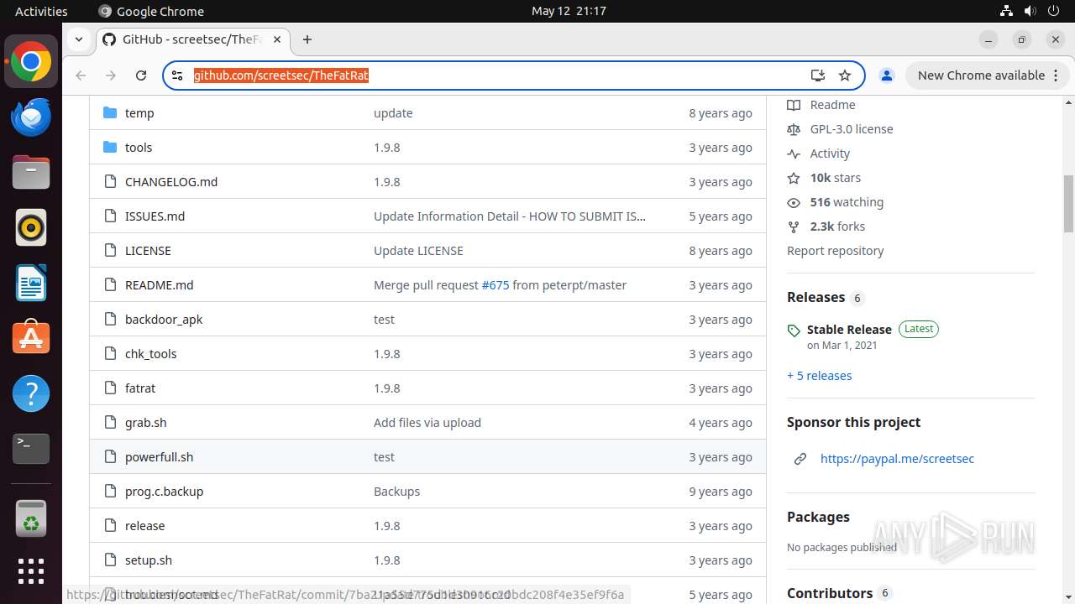Open a new tab
Image resolution: width=1075 pixels, height=604 pixels.
pyautogui.click(x=307, y=39)
